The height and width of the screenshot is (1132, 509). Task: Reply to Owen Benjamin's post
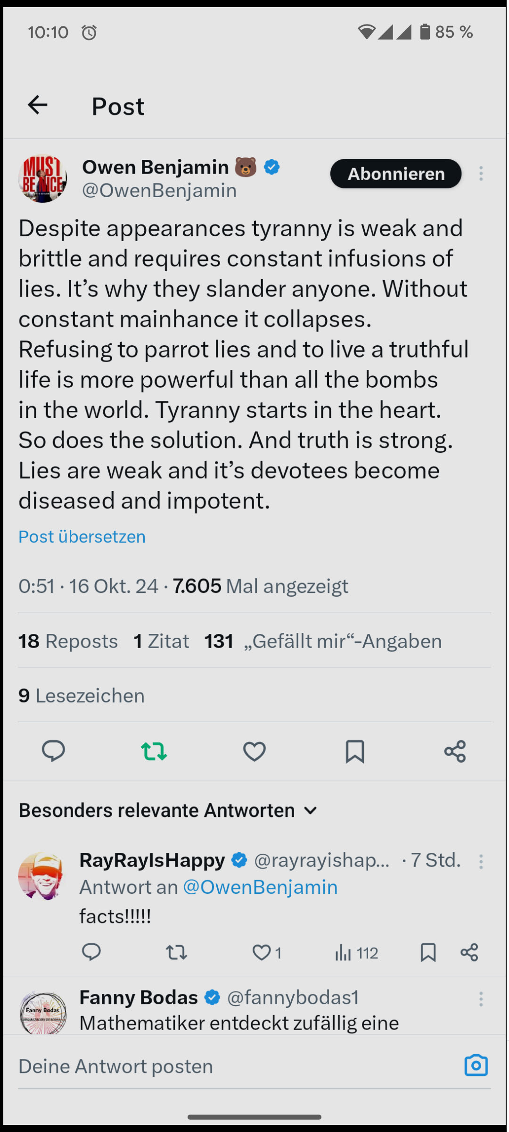pos(53,751)
